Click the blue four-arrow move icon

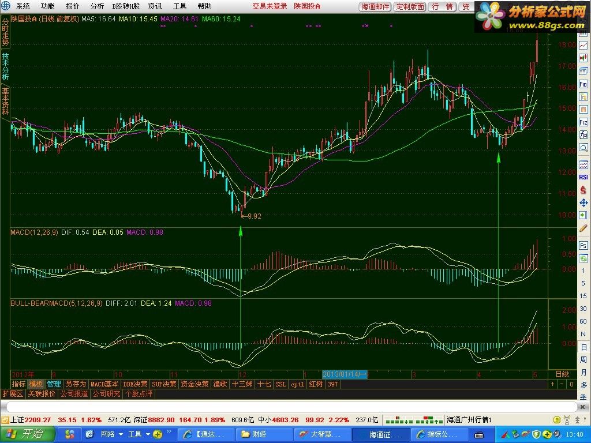click(583, 203)
